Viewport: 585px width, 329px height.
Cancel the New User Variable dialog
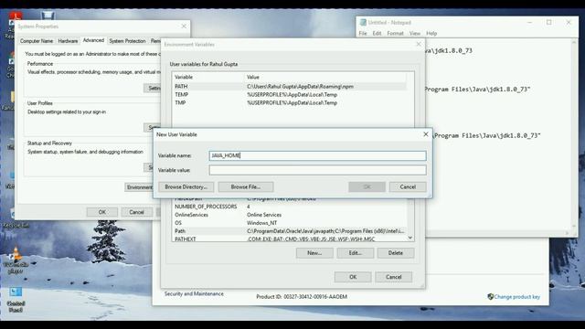pos(408,186)
